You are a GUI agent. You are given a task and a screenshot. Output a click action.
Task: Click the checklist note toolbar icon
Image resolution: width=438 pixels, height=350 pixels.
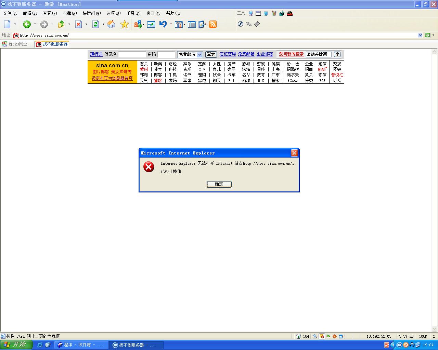[202, 24]
